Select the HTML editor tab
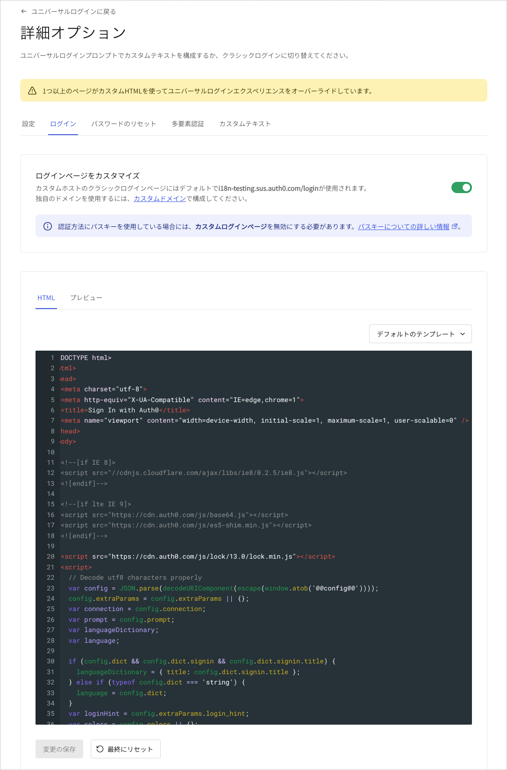The height and width of the screenshot is (770, 507). [x=46, y=298]
